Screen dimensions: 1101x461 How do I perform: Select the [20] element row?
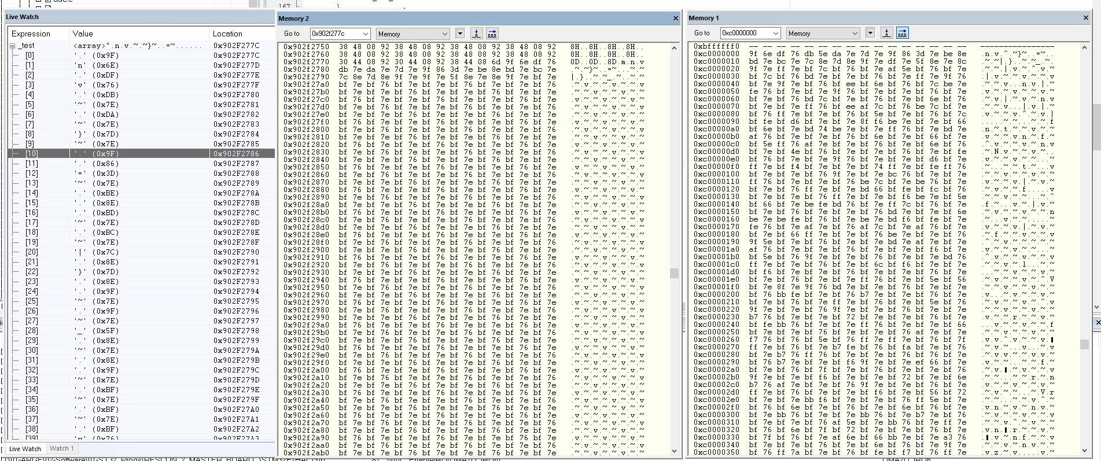pos(141,252)
